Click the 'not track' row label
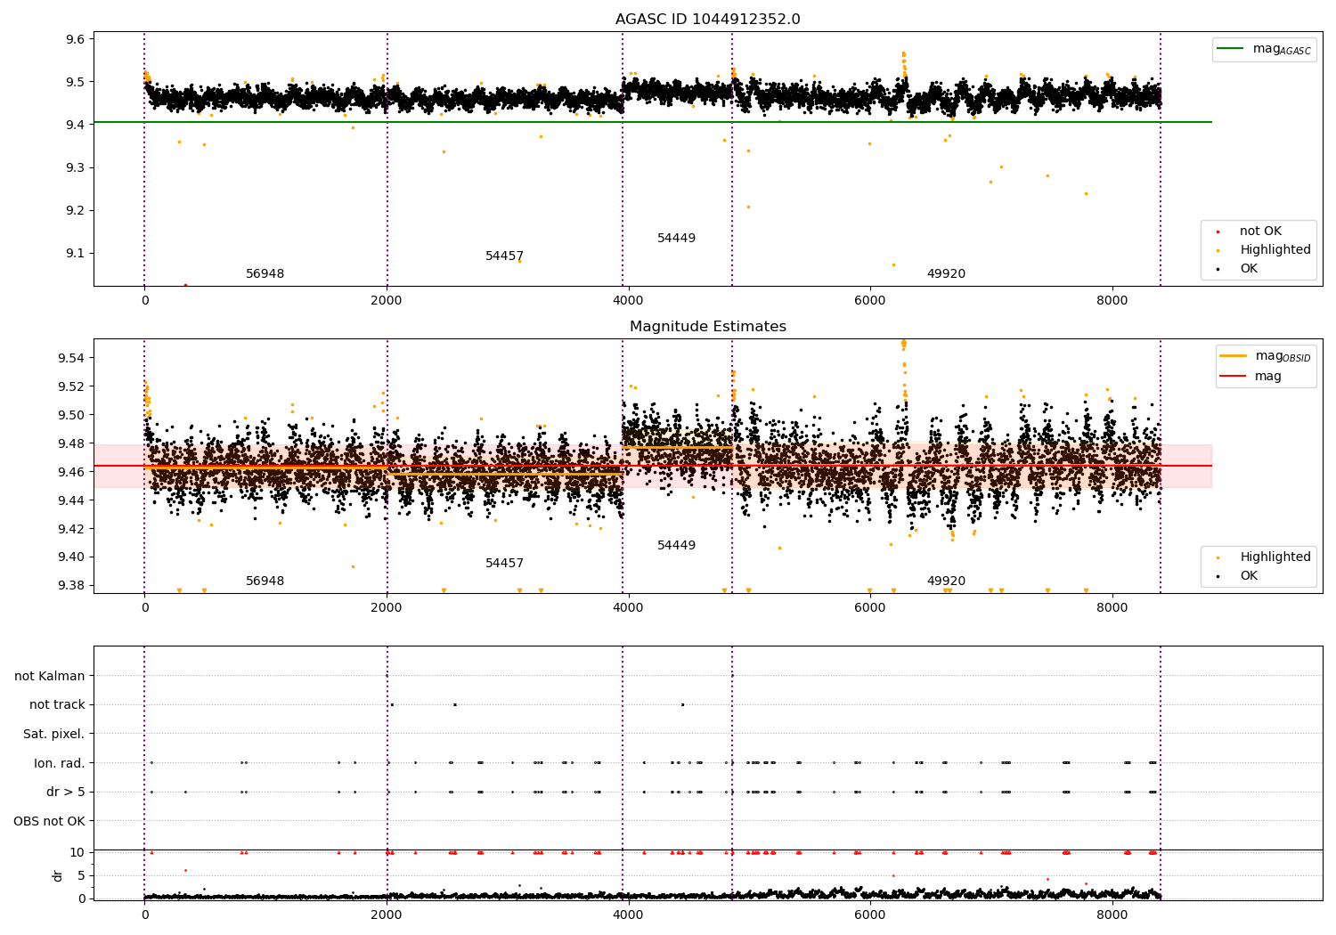 pos(57,705)
